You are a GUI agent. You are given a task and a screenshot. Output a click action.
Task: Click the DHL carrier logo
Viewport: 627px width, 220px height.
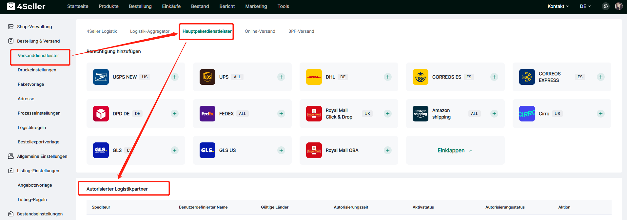(314, 77)
